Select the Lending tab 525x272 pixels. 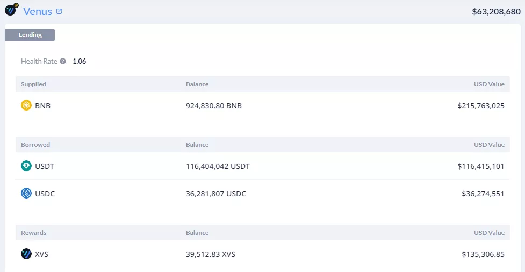click(x=30, y=35)
